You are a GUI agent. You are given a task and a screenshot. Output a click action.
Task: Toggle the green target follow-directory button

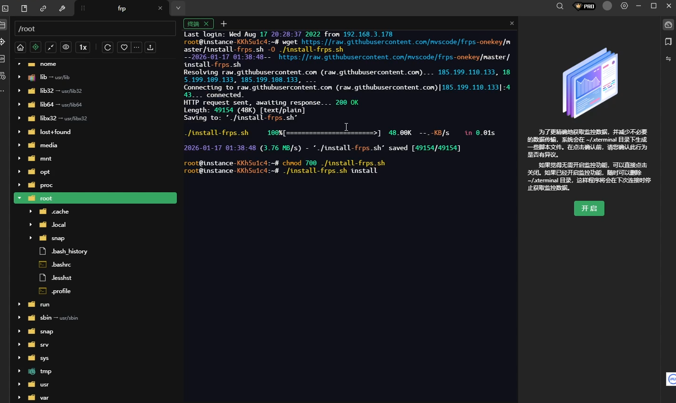point(36,47)
